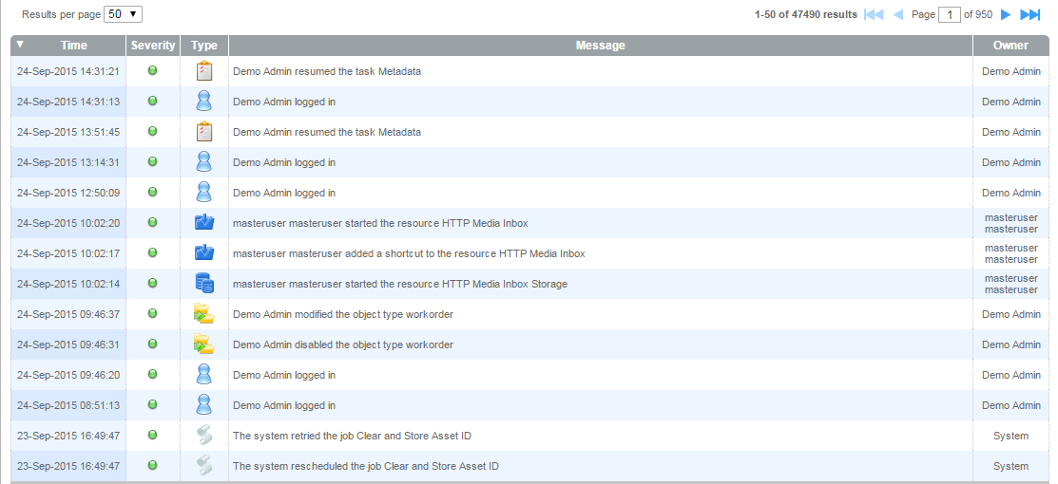Image resolution: width=1058 pixels, height=484 pixels.
Task: Click the clipboard task icon at 14:31:21
Action: (x=203, y=71)
